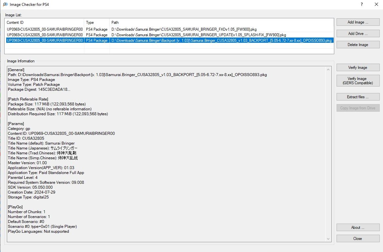Sort the list by the Type column header
The height and width of the screenshot is (252, 383).
click(x=97, y=23)
